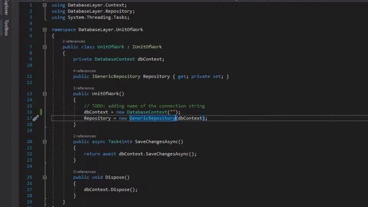Click the '2 references' link above SaveChangesAsync
The height and width of the screenshot is (207, 368).
[85, 136]
